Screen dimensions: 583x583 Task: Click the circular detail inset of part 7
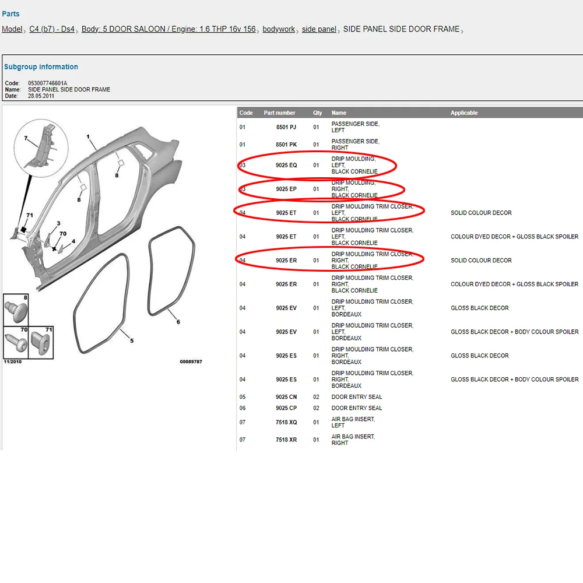tap(41, 148)
